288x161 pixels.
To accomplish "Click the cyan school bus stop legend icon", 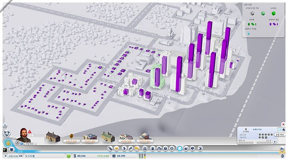I will (x=248, y=33).
